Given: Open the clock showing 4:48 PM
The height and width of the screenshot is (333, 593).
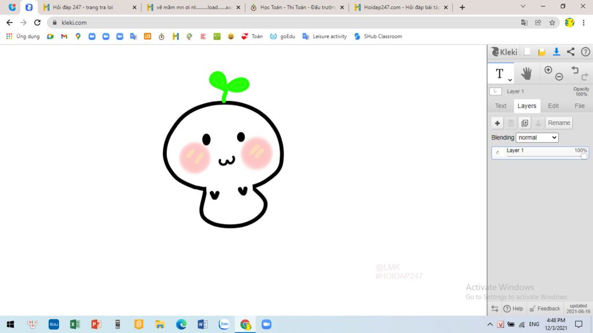Looking at the screenshot, I should point(556,324).
